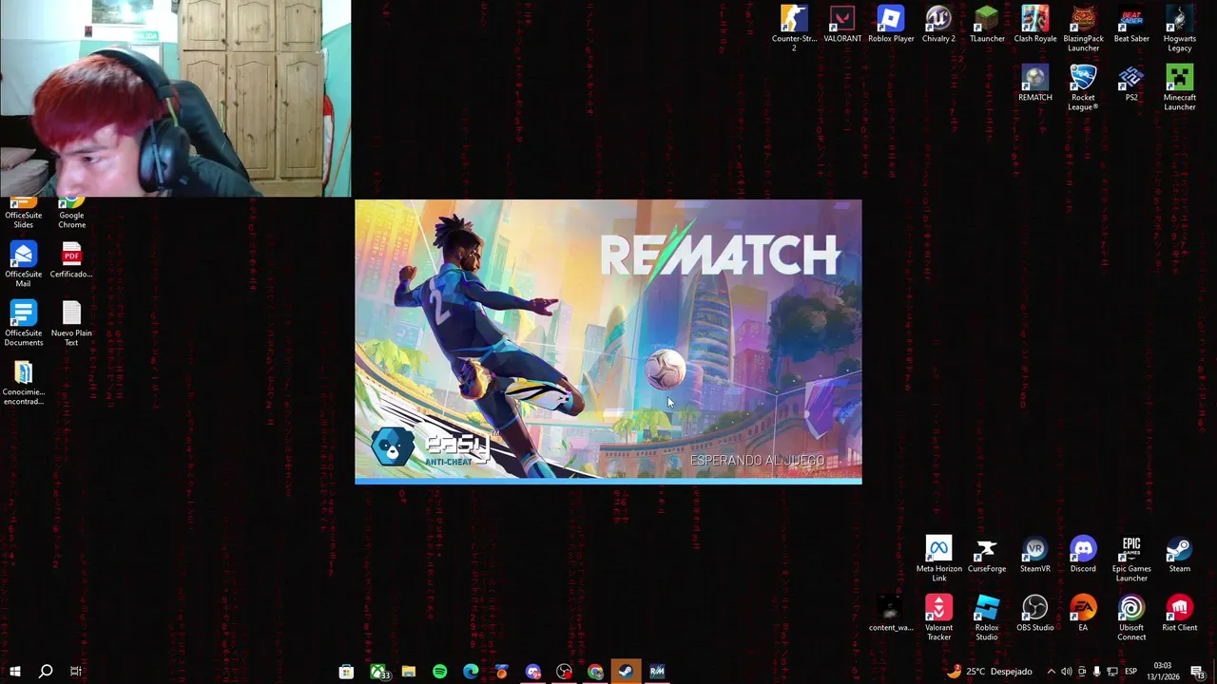Screen dimensions: 1217x684
Task: Select the OfficeSuite Documents desktop icon
Action: point(23,323)
